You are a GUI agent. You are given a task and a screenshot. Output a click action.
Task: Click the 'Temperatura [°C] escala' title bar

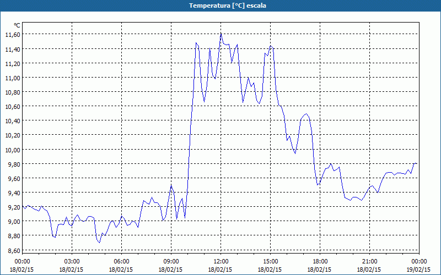[x=220, y=5]
